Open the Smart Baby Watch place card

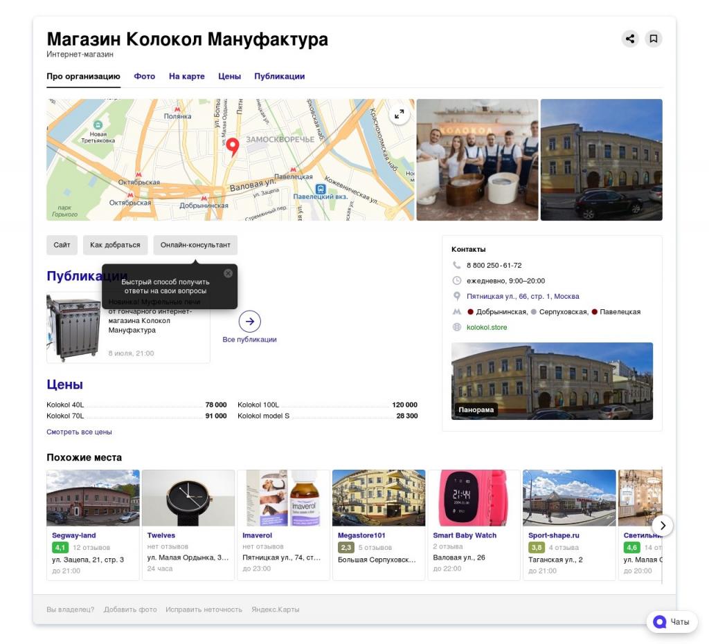(474, 525)
